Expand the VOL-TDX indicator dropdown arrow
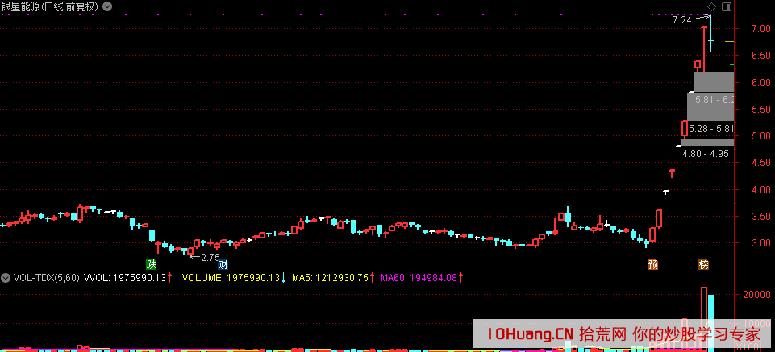 (x=6, y=278)
